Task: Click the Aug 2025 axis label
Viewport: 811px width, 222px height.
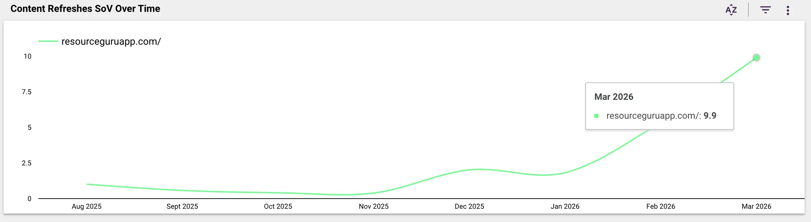Action: [86, 206]
